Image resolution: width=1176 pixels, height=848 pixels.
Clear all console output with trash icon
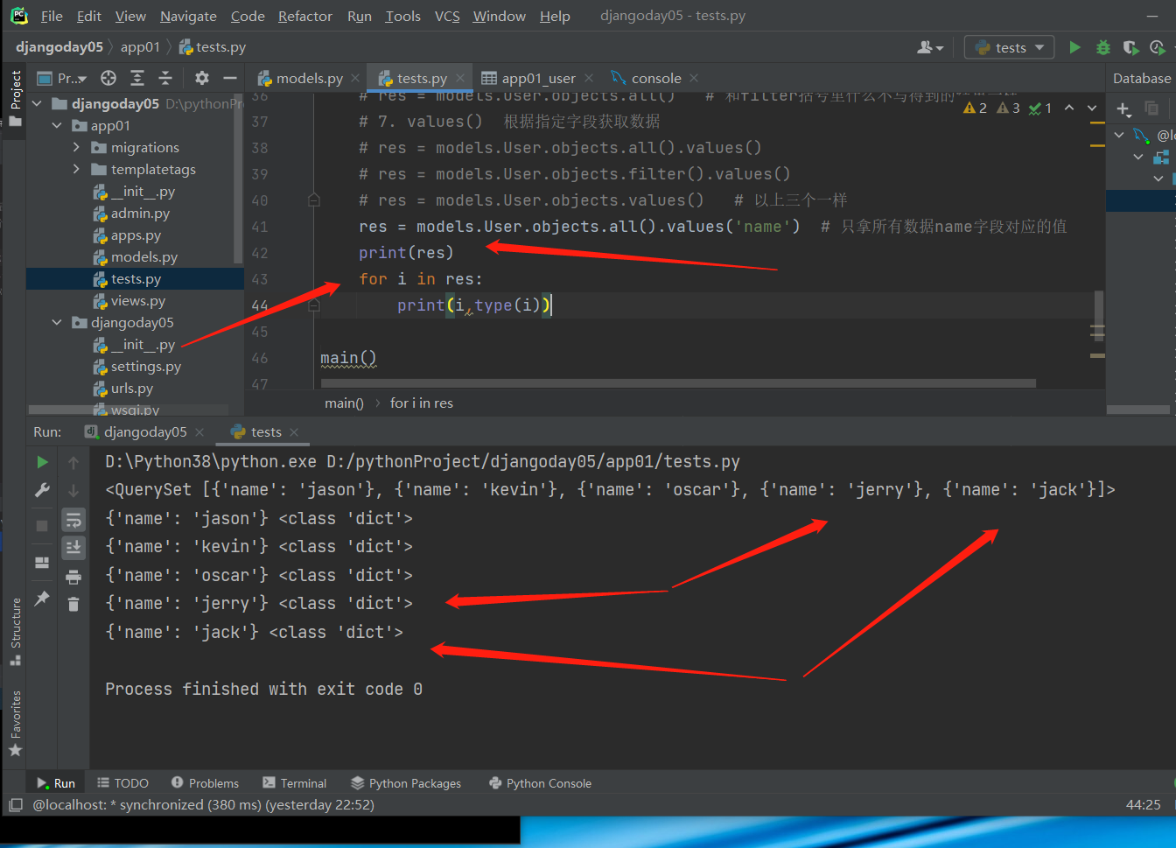[x=73, y=604]
